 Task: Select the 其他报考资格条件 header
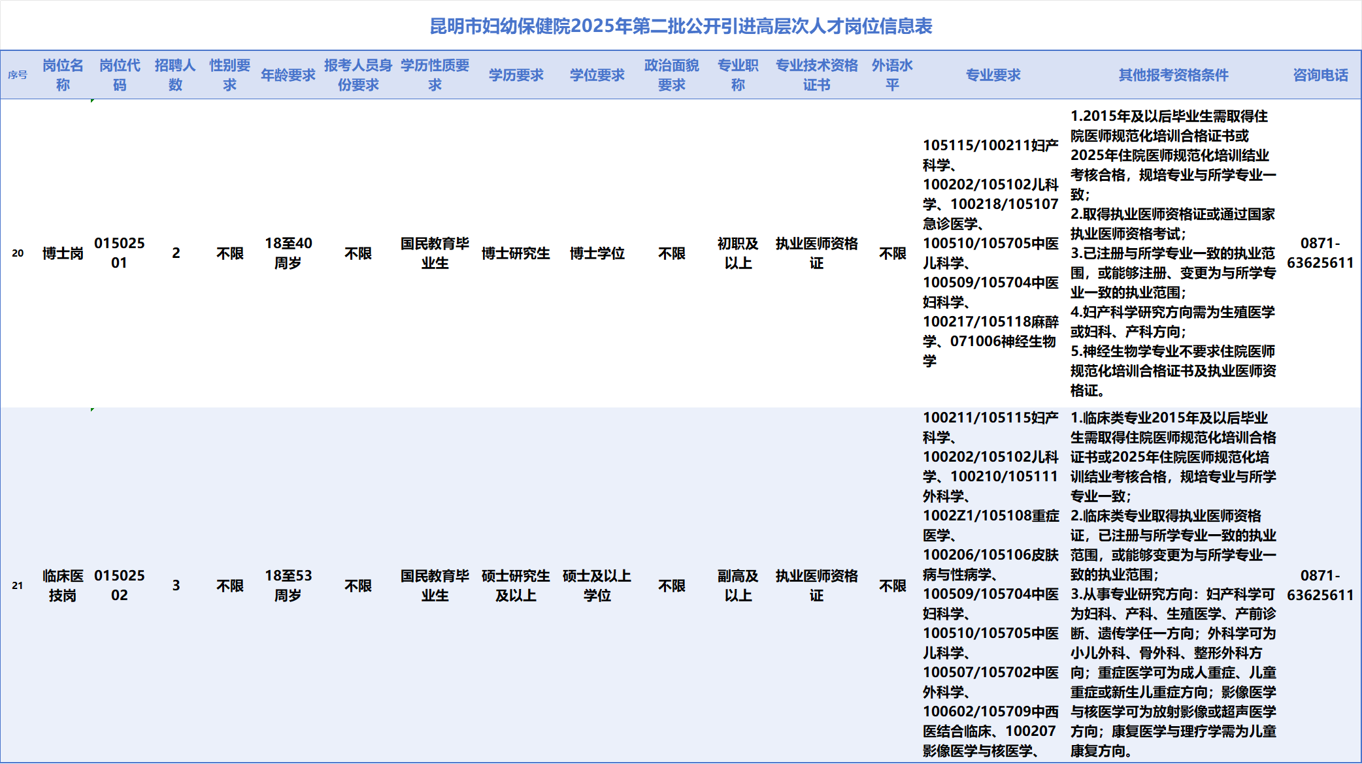pyautogui.click(x=1173, y=75)
